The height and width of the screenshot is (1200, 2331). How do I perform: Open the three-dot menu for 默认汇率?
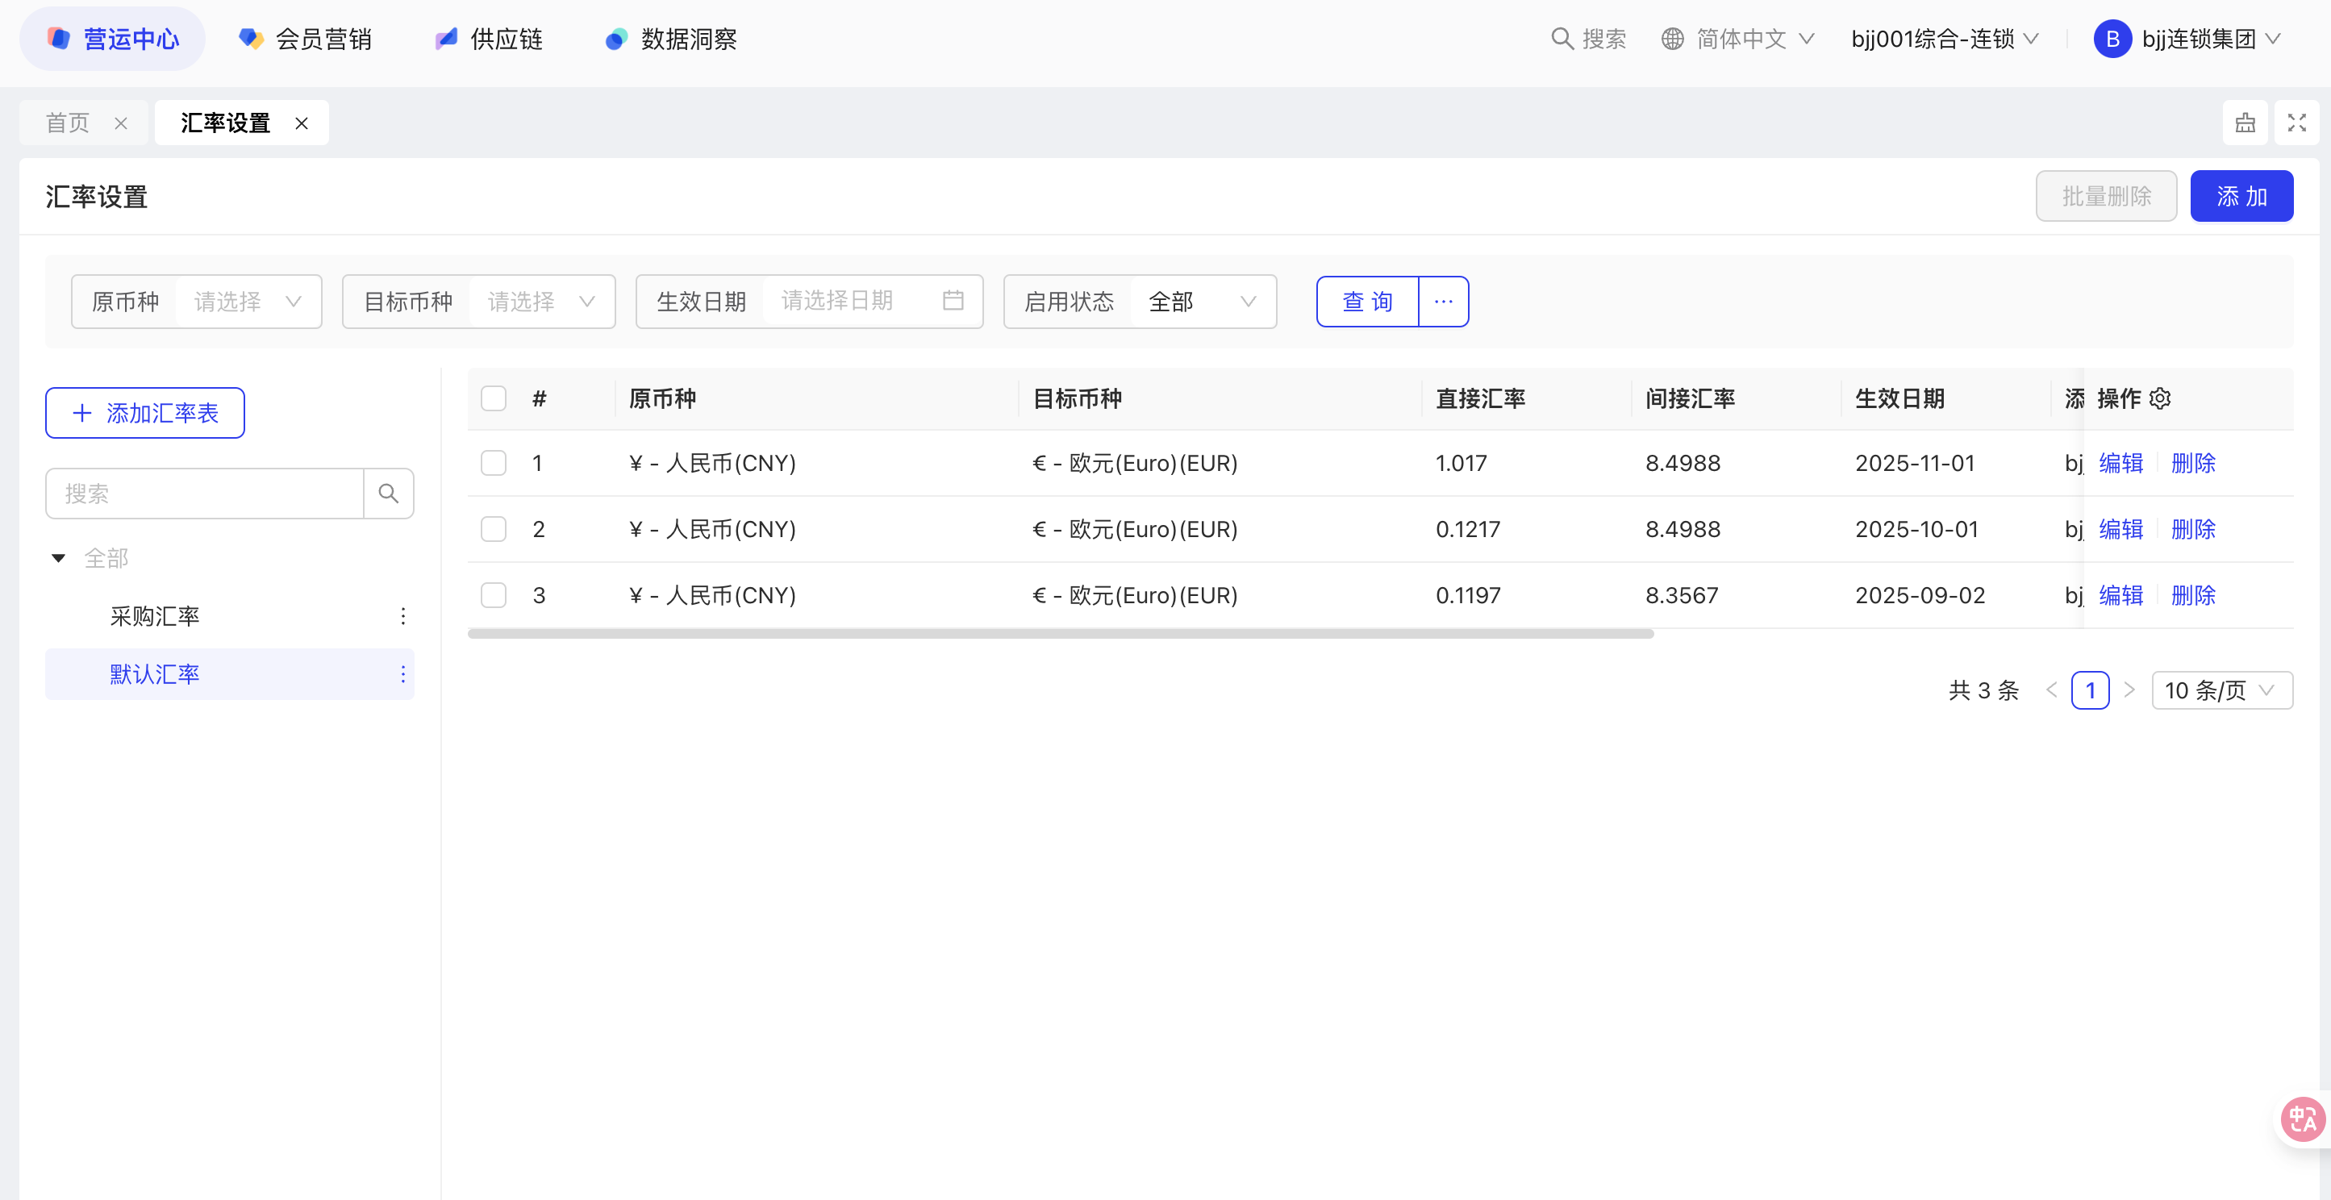click(x=402, y=674)
